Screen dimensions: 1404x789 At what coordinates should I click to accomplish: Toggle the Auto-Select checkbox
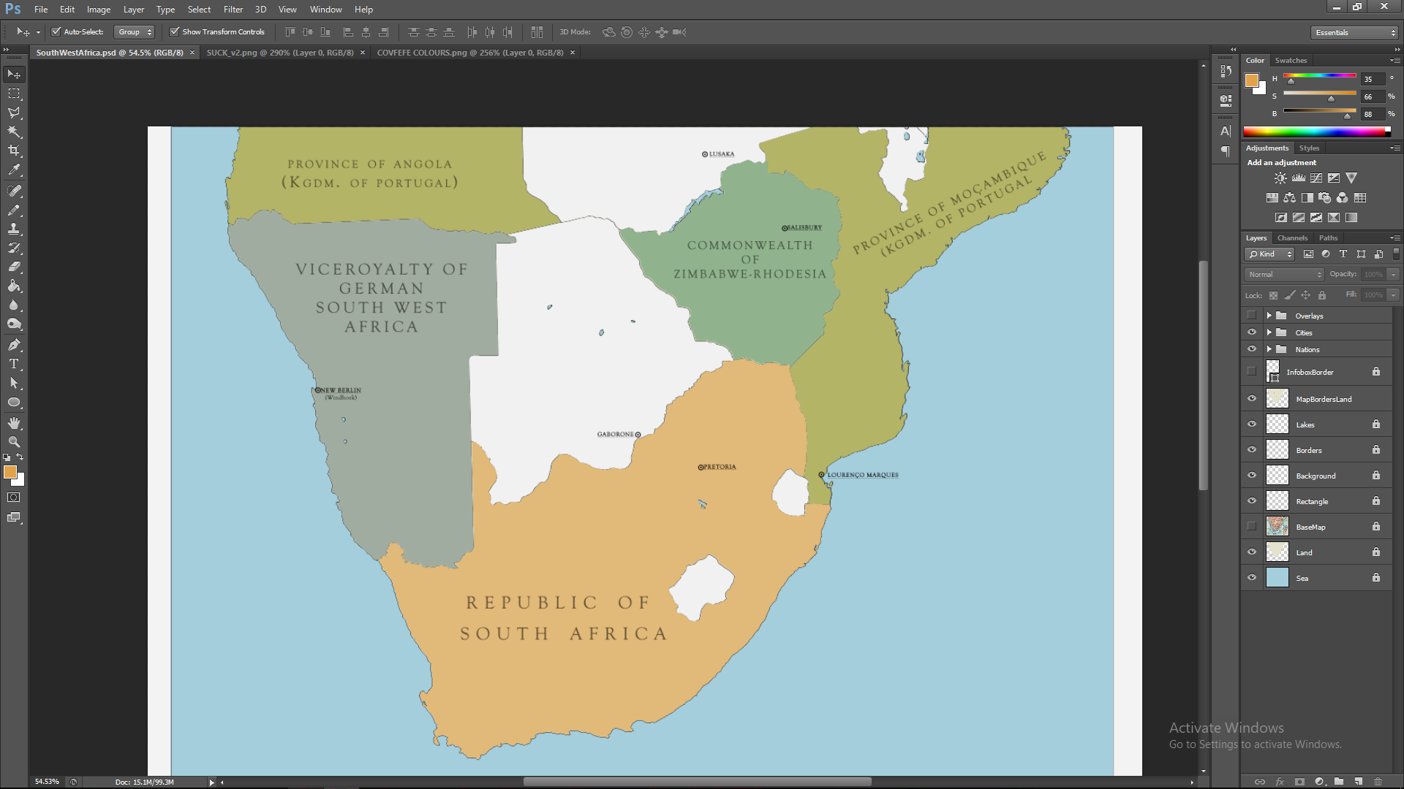pyautogui.click(x=56, y=32)
